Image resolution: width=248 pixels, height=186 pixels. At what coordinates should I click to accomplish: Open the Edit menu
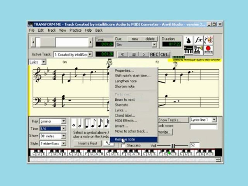coord(41,30)
